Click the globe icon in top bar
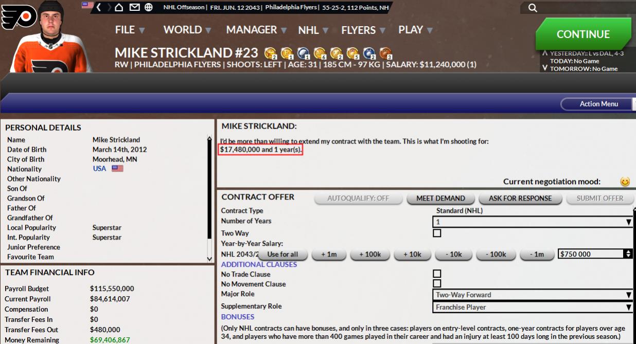The height and width of the screenshot is (344, 636). 149,7
